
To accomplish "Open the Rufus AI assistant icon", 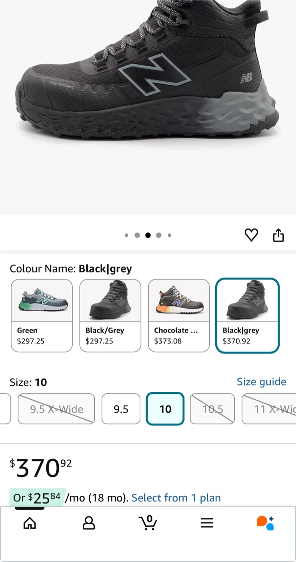I will [x=265, y=523].
